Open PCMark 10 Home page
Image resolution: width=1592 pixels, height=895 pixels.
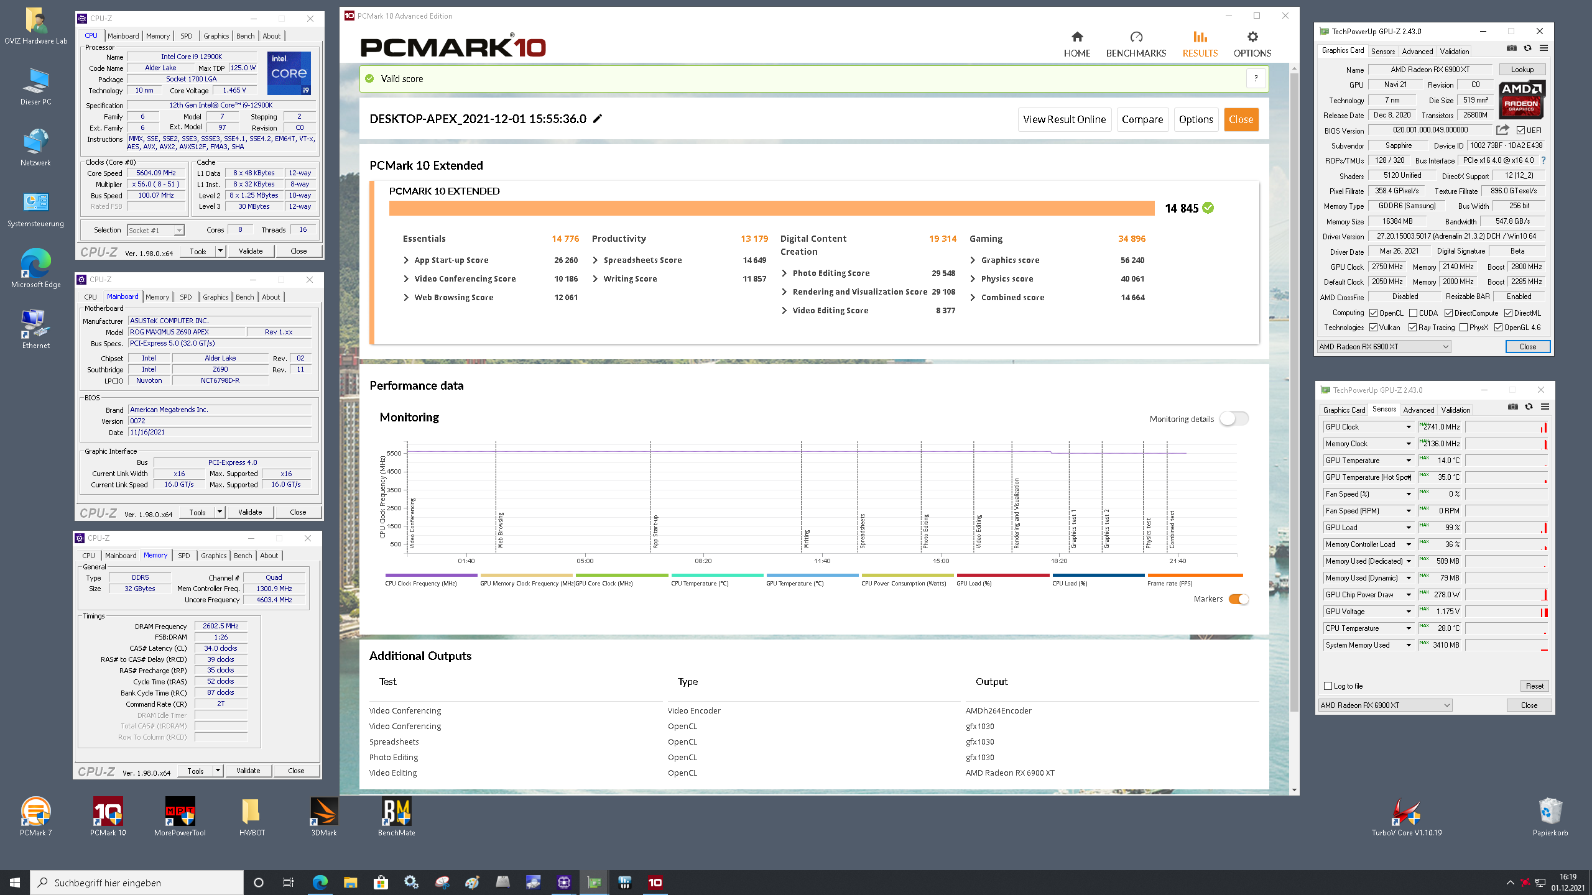coord(1076,45)
